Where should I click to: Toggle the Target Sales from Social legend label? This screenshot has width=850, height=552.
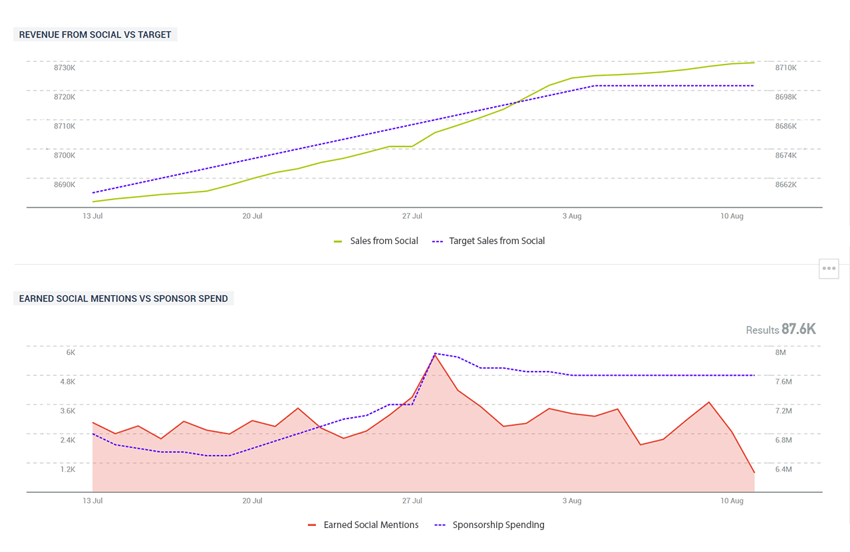(x=496, y=241)
